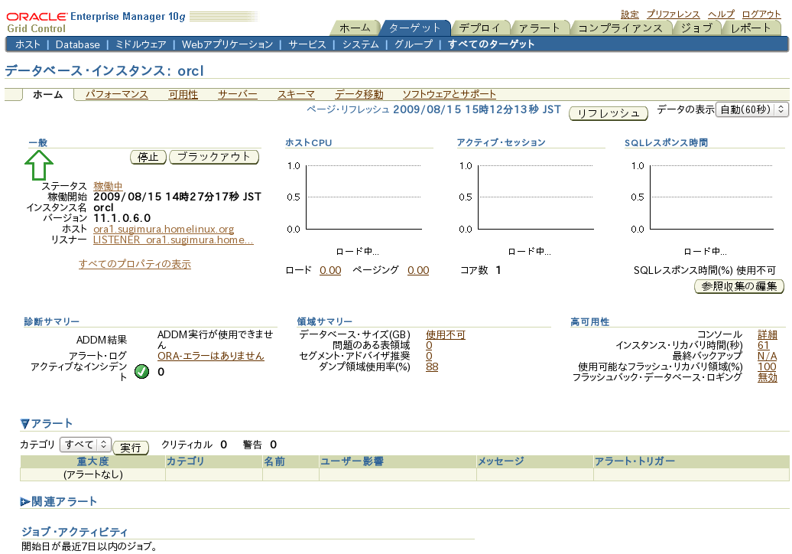Open the 可用性 database tab
The width and height of the screenshot is (792, 554).
(183, 95)
